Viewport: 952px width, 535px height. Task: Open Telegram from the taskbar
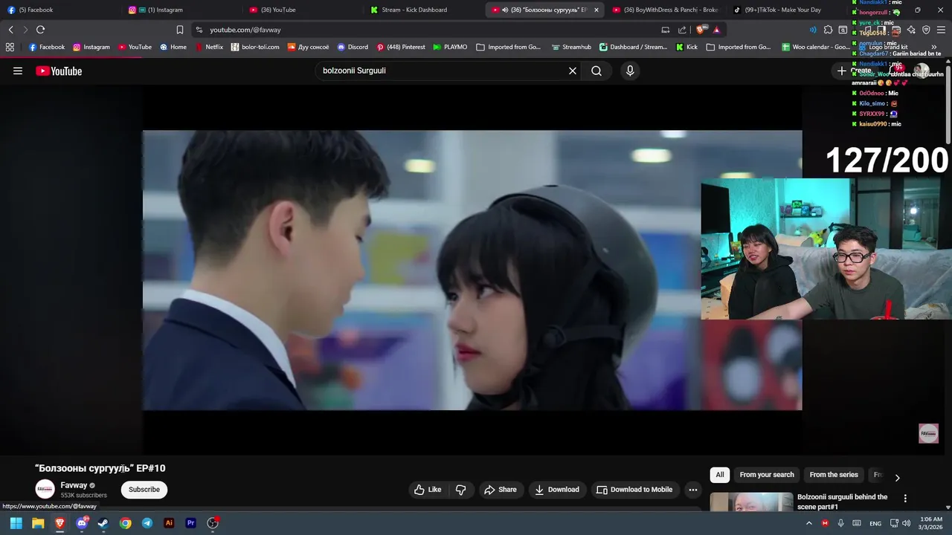[x=147, y=523]
